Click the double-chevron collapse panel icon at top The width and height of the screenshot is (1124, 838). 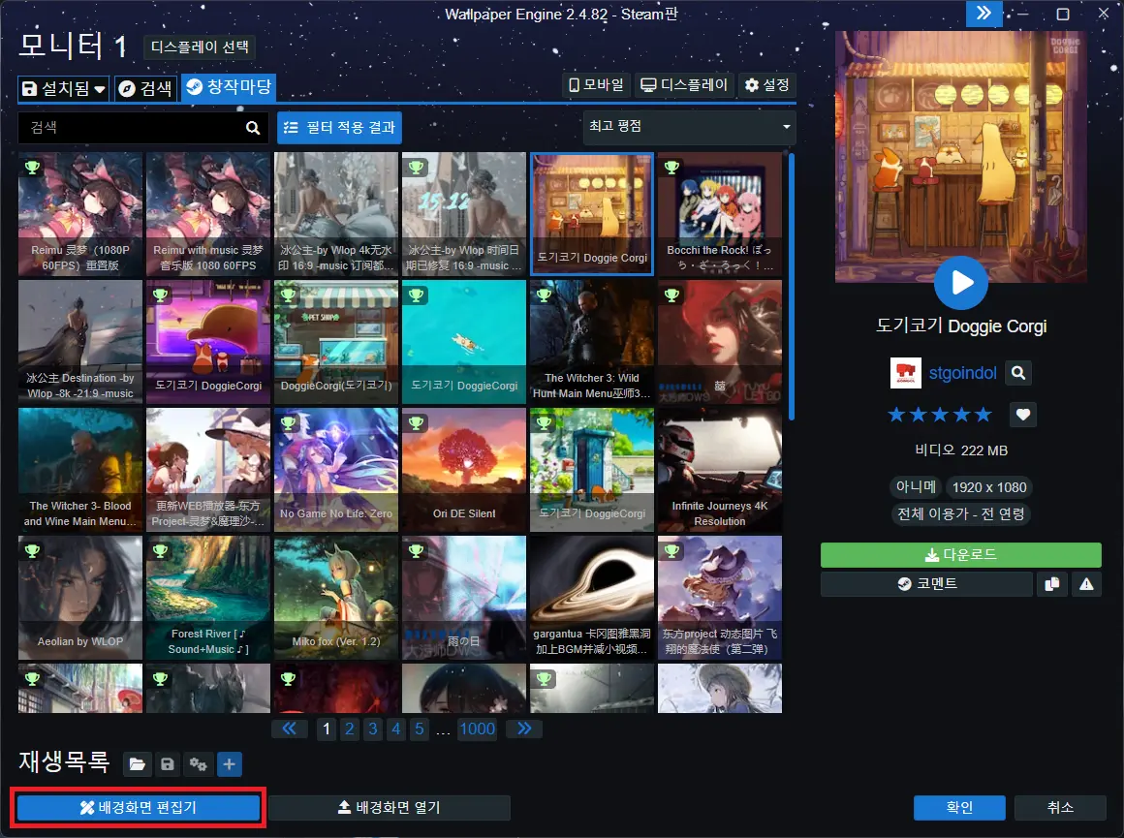[983, 14]
